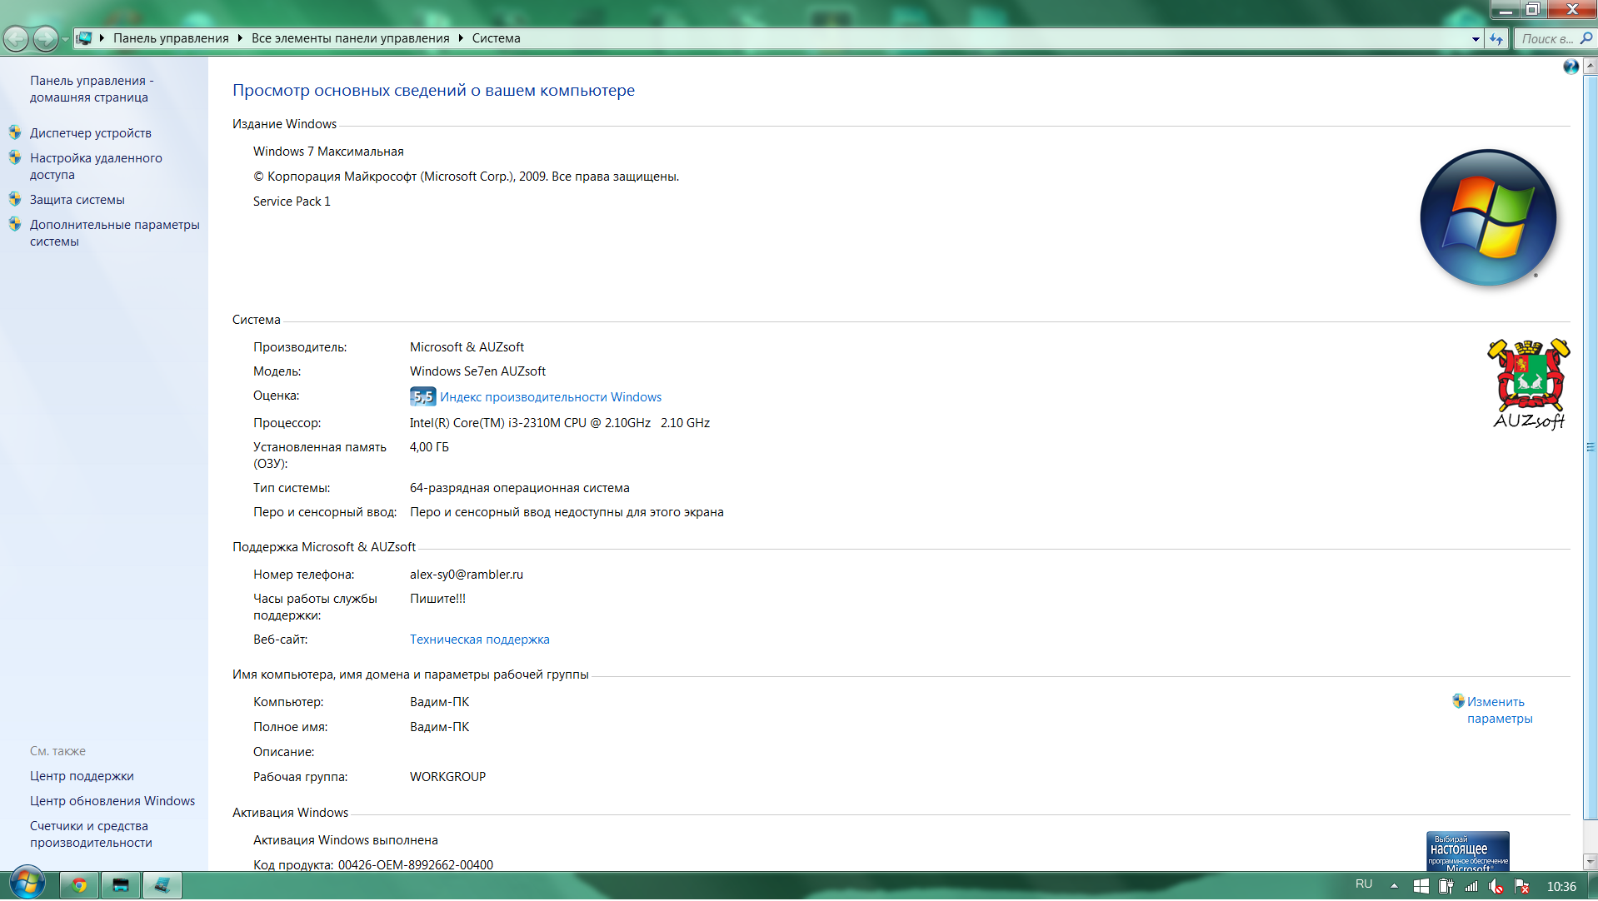This screenshot has width=1598, height=901.
Task: Open Диспетчер устройств link
Action: coord(91,133)
